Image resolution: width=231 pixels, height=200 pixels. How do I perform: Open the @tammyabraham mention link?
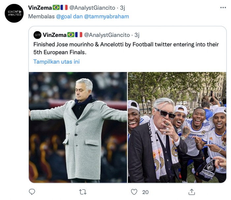coord(107,17)
